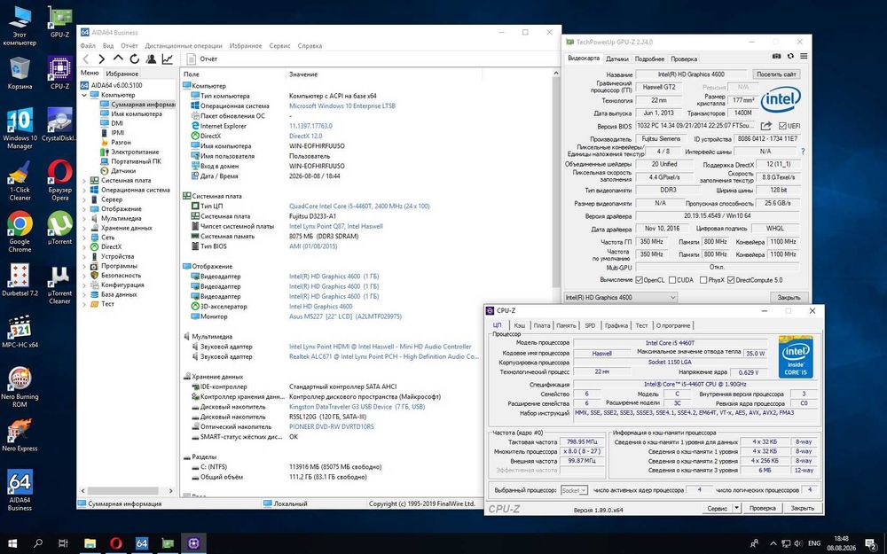Click the dropdown arrow beside CPU-Z Сервис button
The width and height of the screenshot is (887, 554).
click(x=736, y=508)
